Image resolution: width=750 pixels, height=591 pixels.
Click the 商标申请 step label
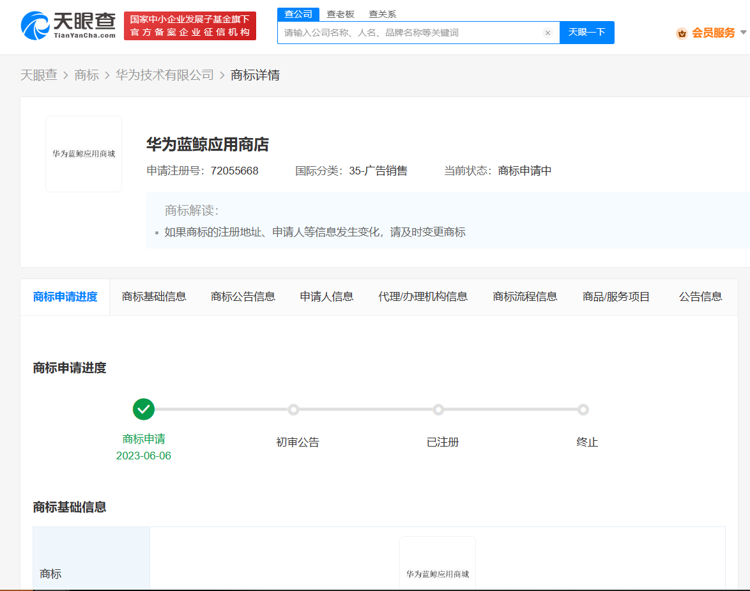pyautogui.click(x=144, y=439)
